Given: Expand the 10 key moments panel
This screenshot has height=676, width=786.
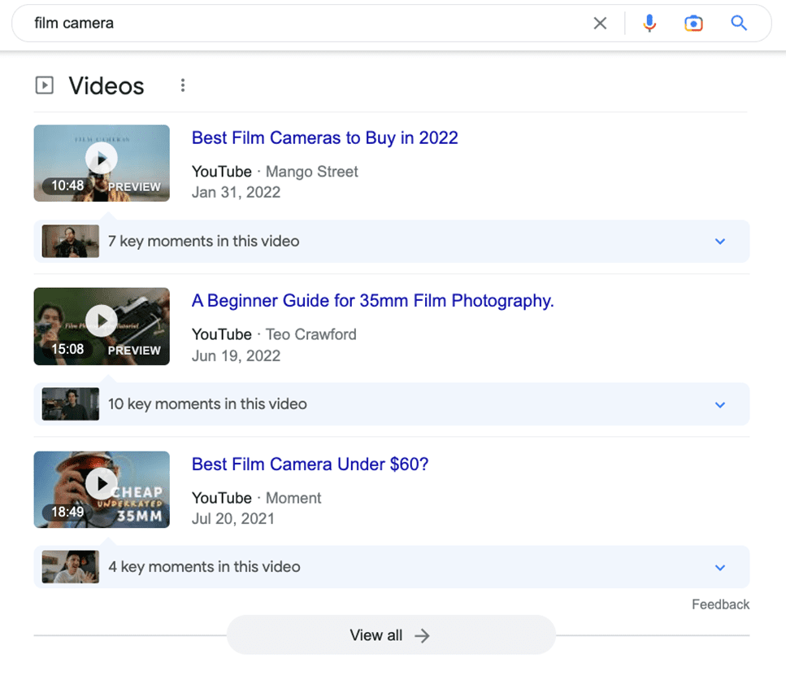Looking at the screenshot, I should click(x=719, y=404).
